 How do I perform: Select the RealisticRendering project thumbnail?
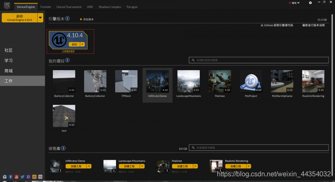tap(313, 81)
